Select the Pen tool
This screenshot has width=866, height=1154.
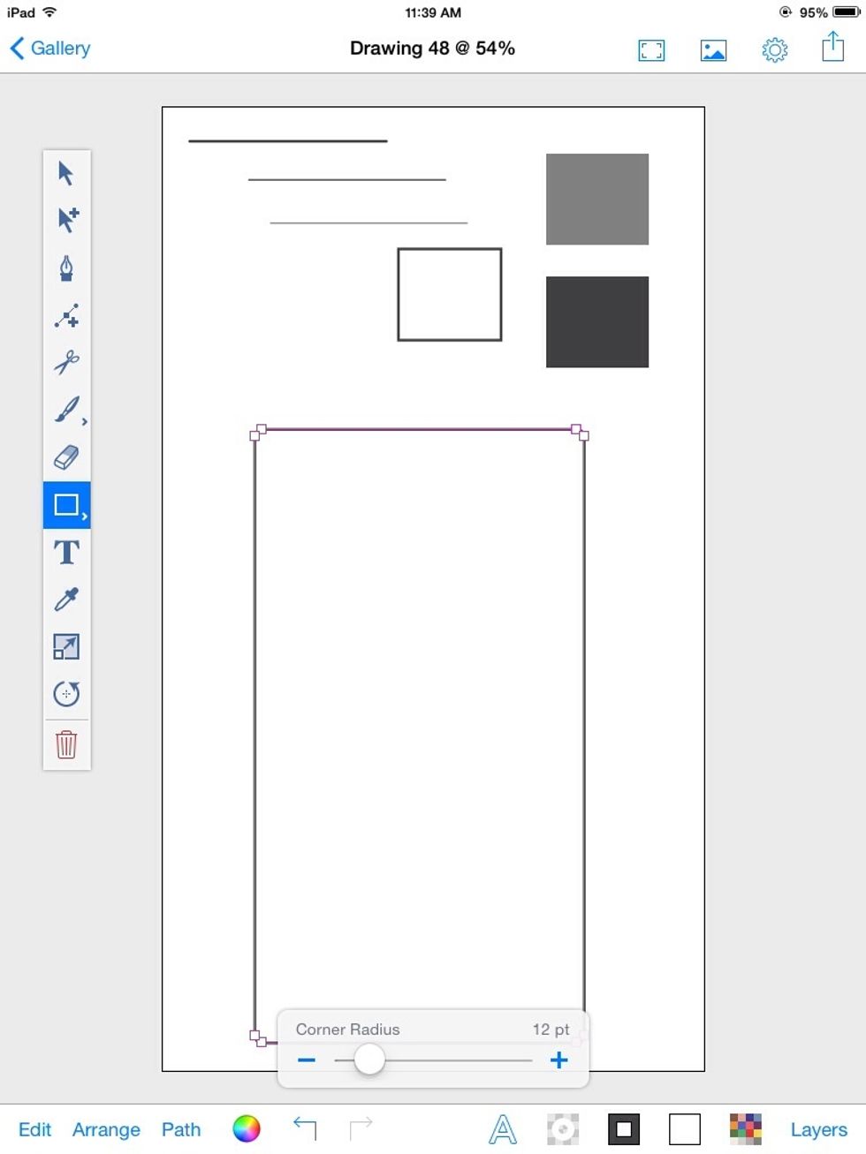point(66,268)
